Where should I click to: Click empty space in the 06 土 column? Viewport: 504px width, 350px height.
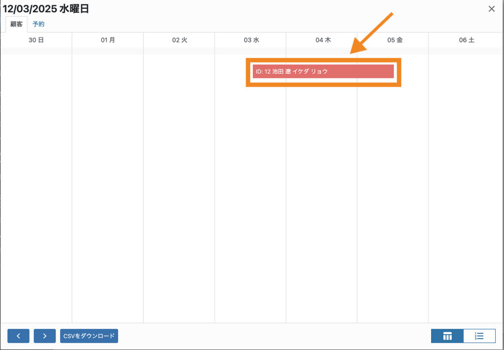point(466,187)
